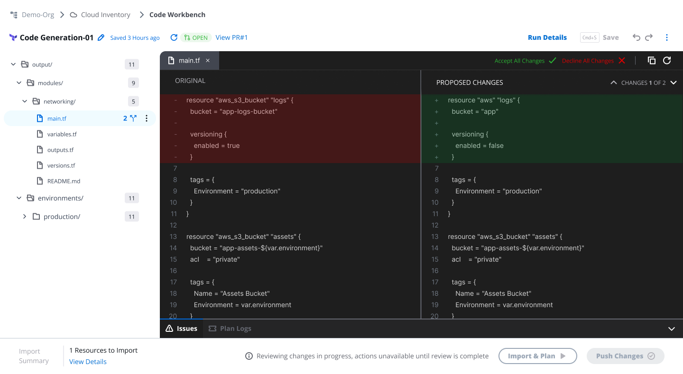Image resolution: width=683 pixels, height=374 pixels.
Task: Click View Details under Resources to Import
Action: (x=88, y=361)
